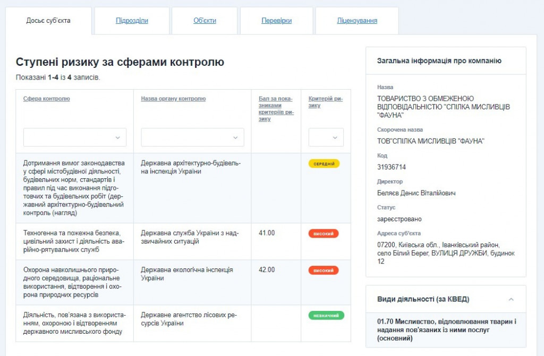Sort by Бал за показниками column
544x356 pixels.
pyautogui.click(x=275, y=108)
